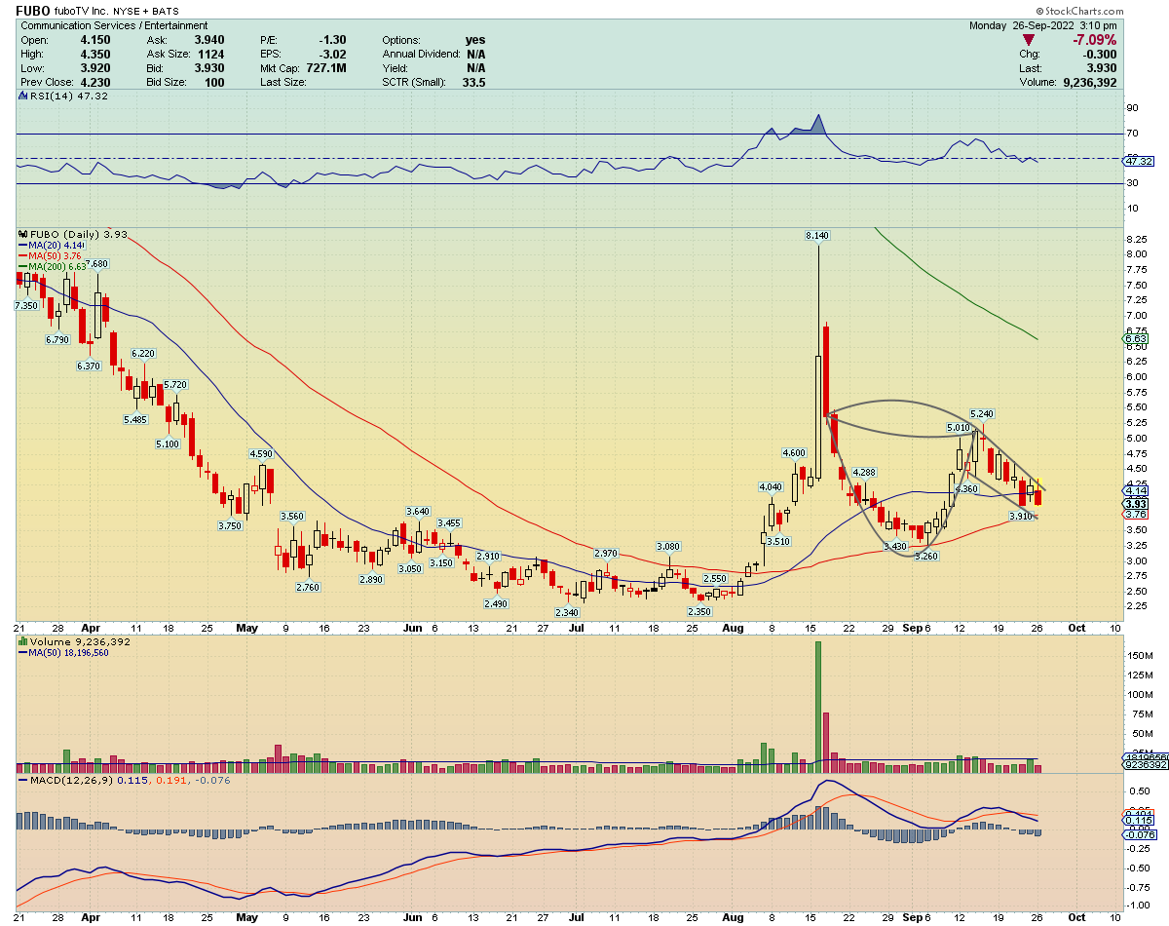Click the FUBO (Daily) 3.93 chart legend

[74, 235]
